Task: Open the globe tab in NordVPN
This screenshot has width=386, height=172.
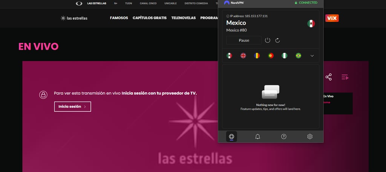Action: coord(231,137)
